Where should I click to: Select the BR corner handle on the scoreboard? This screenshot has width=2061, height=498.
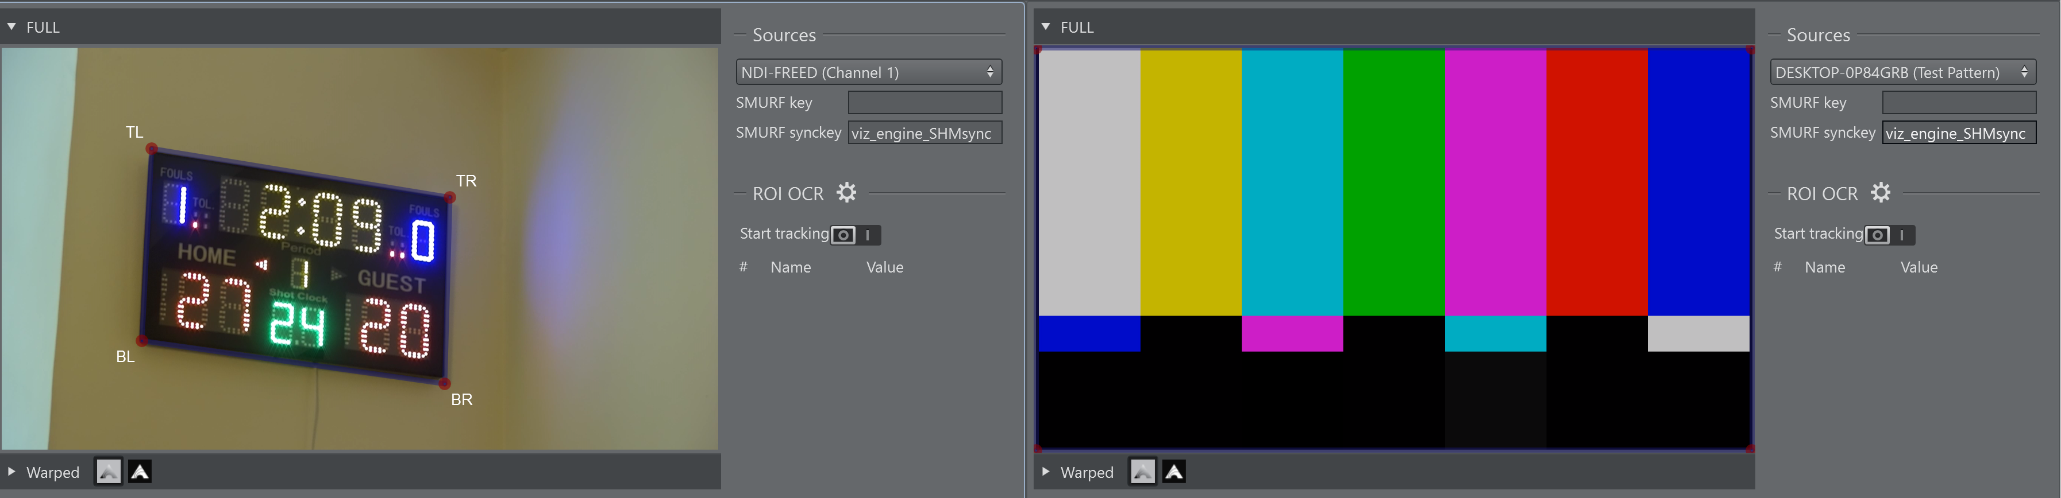(x=445, y=384)
